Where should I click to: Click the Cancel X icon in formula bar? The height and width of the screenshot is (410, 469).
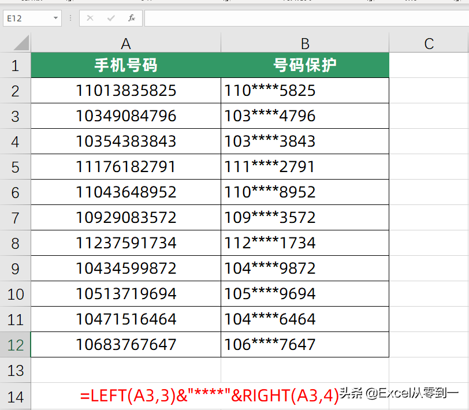point(90,18)
